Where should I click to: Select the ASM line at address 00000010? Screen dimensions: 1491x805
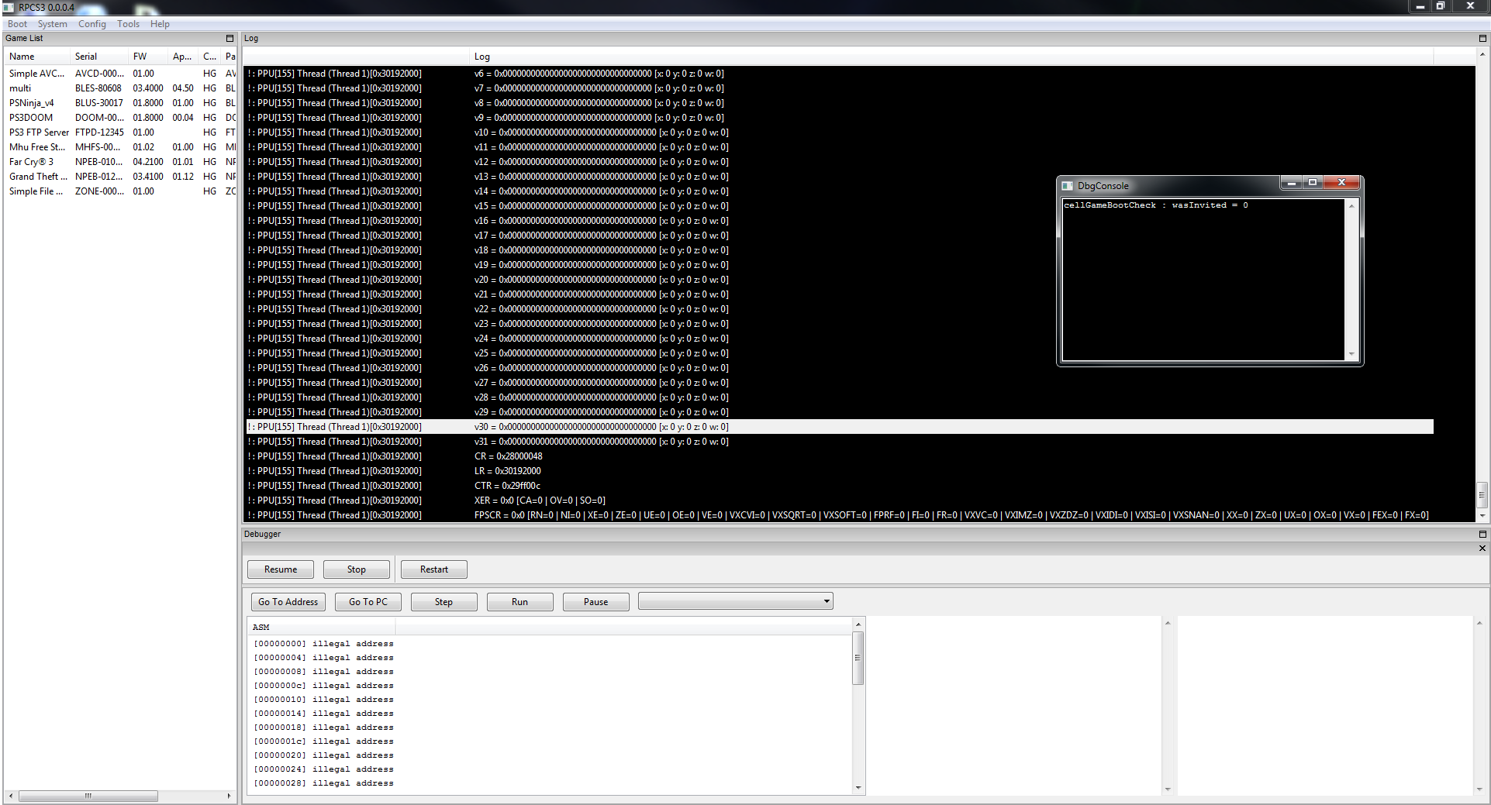pos(323,700)
